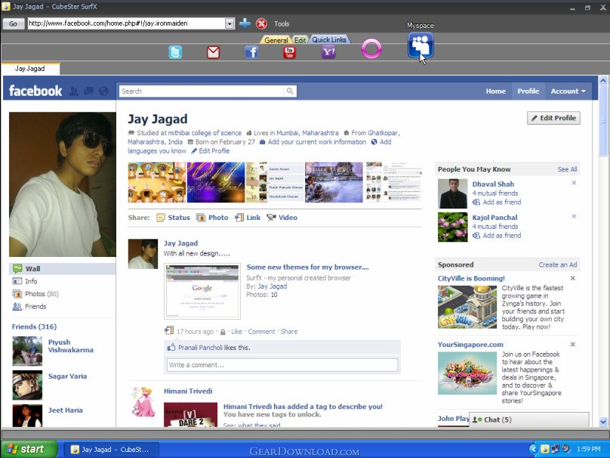This screenshot has height=458, width=610.
Task: Click the facebook logo
Action: point(35,91)
